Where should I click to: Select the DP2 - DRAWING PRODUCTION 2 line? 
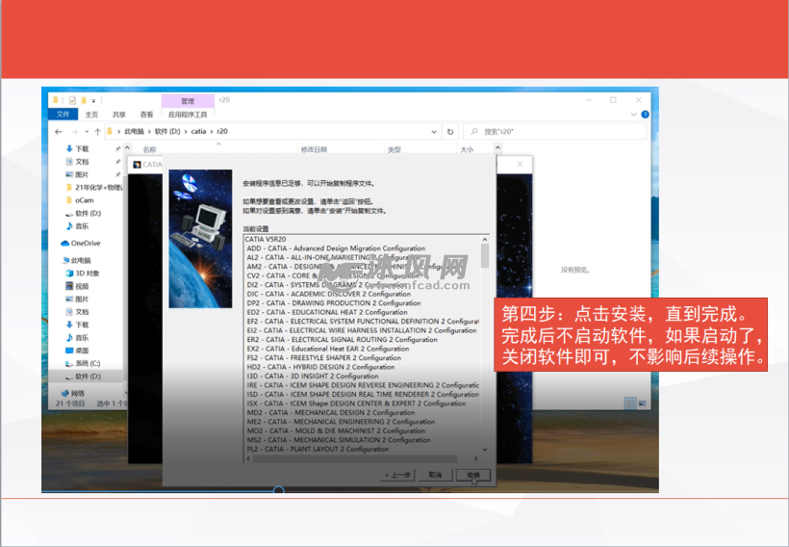point(334,303)
